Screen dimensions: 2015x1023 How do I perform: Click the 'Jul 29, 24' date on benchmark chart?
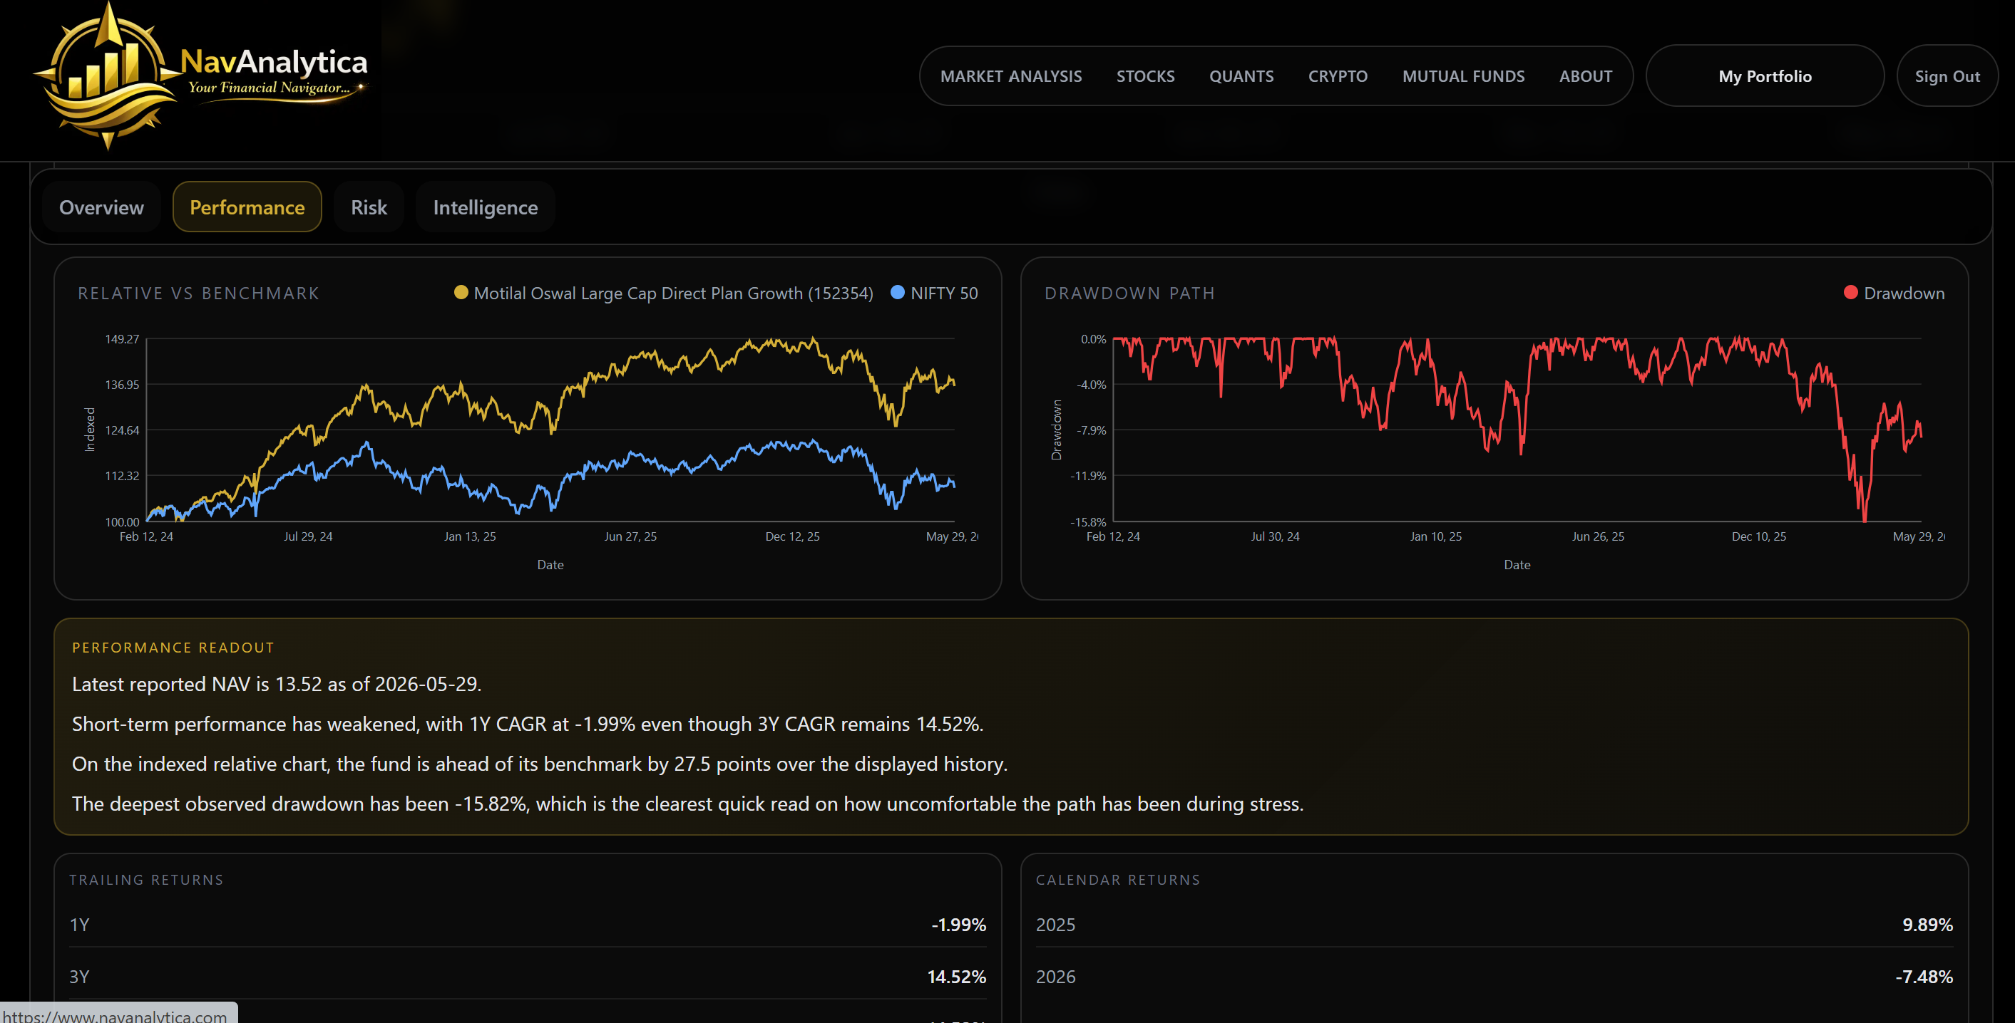coord(308,536)
